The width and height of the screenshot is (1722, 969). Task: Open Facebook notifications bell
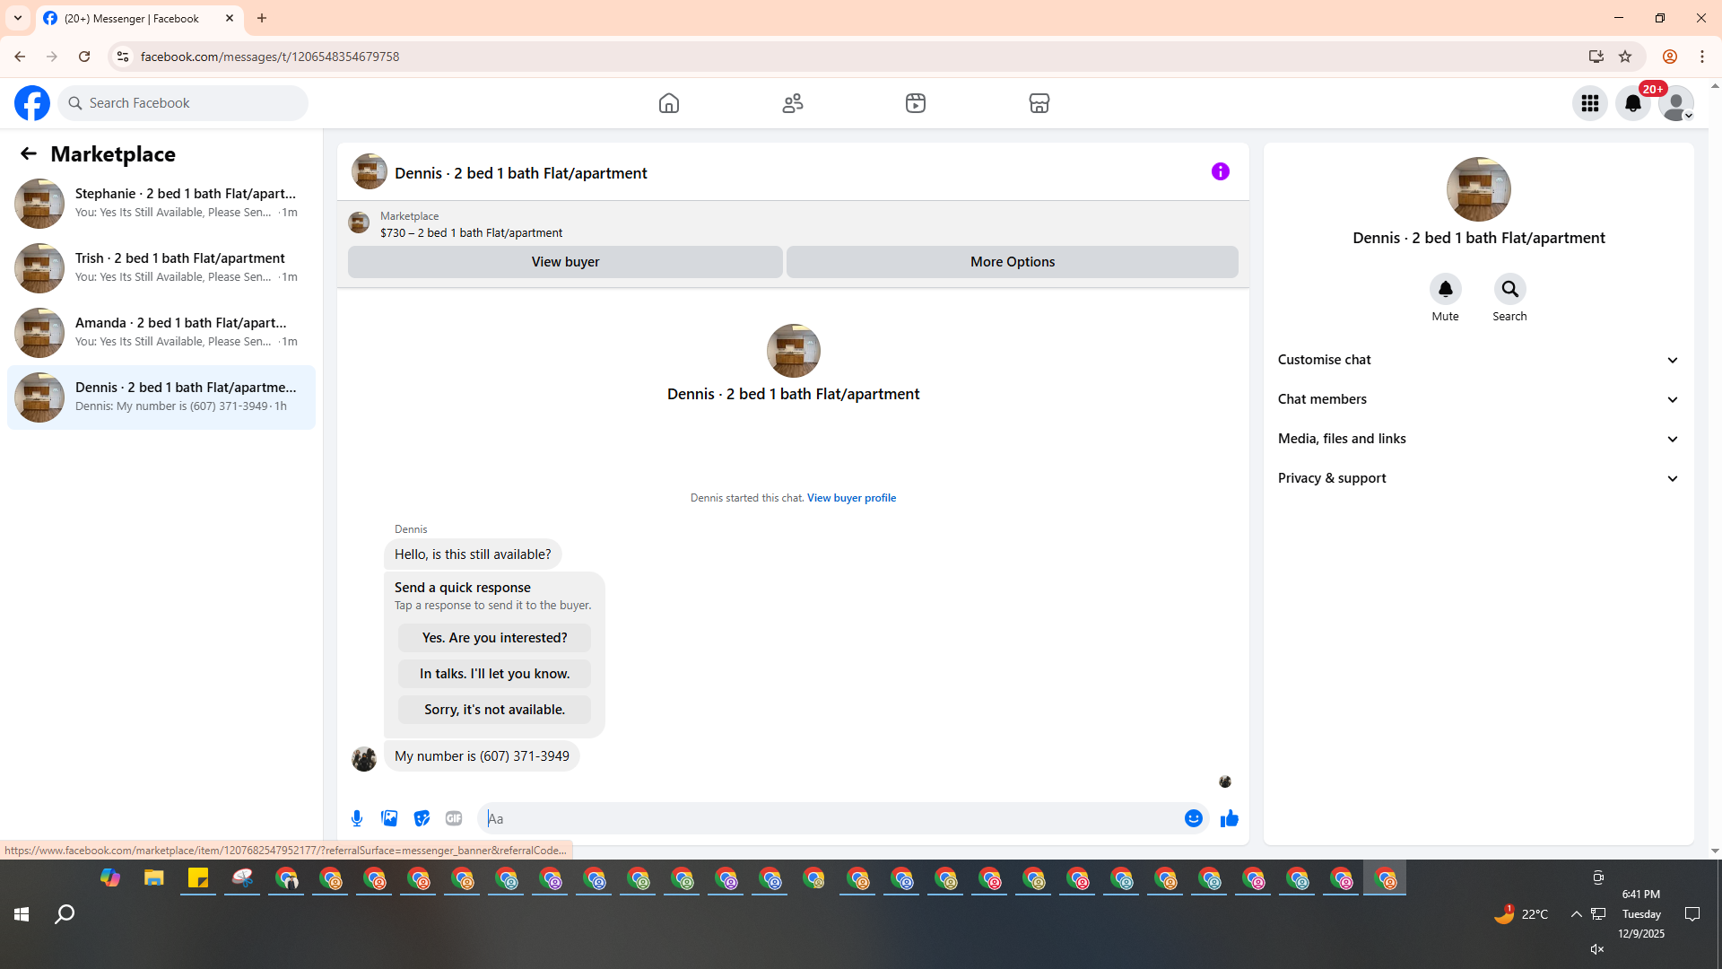pyautogui.click(x=1632, y=103)
